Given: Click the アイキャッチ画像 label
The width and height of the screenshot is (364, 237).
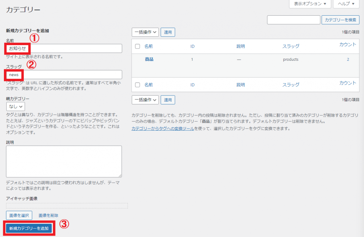Looking at the screenshot, I should pyautogui.click(x=22, y=199).
